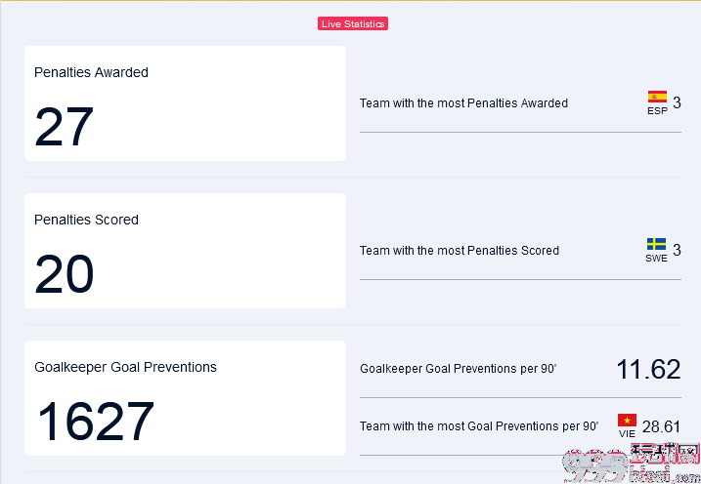Click the watermark logo in bottom corner
Viewport: 701px width, 484px height.
coord(631,464)
